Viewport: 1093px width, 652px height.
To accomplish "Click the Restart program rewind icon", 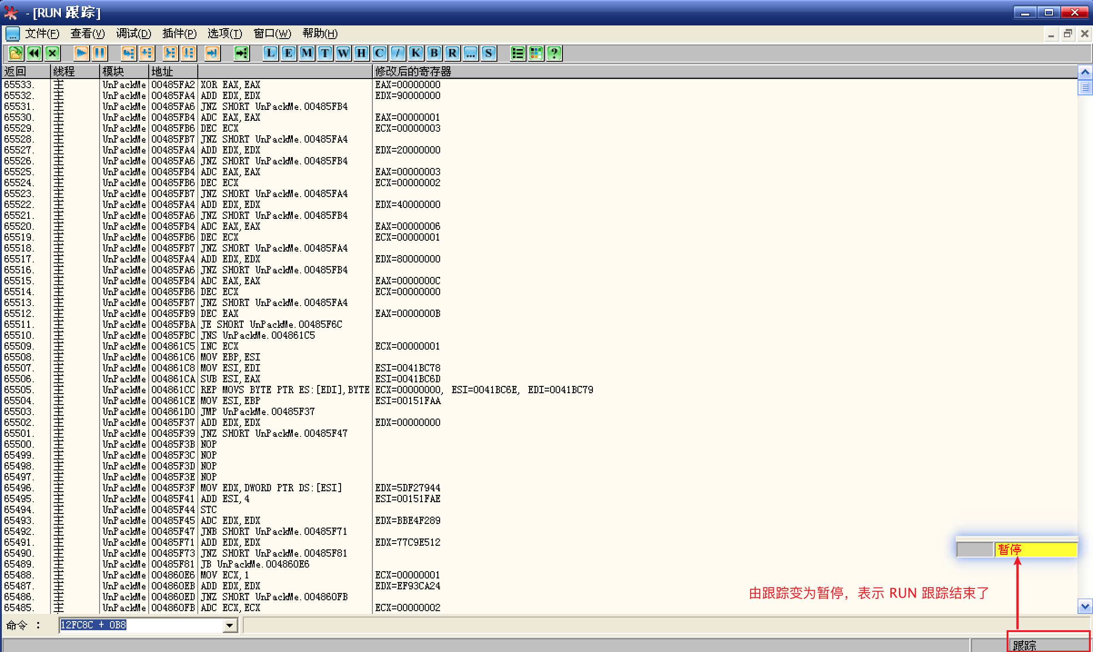I will point(34,53).
